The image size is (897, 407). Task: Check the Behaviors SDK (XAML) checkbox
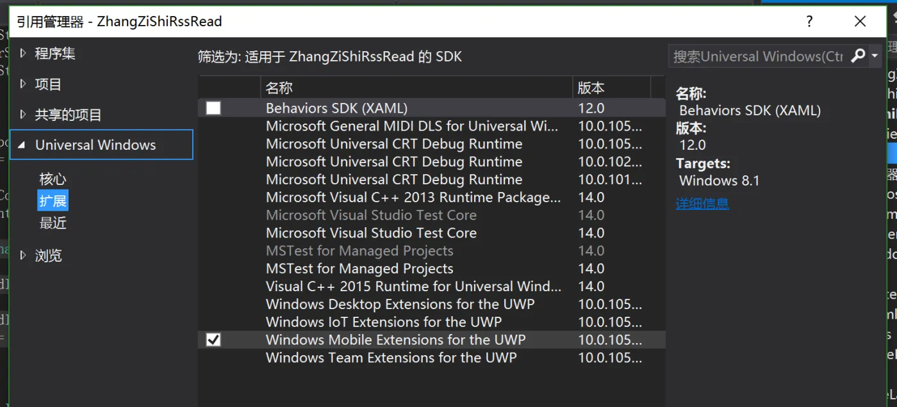(x=213, y=108)
